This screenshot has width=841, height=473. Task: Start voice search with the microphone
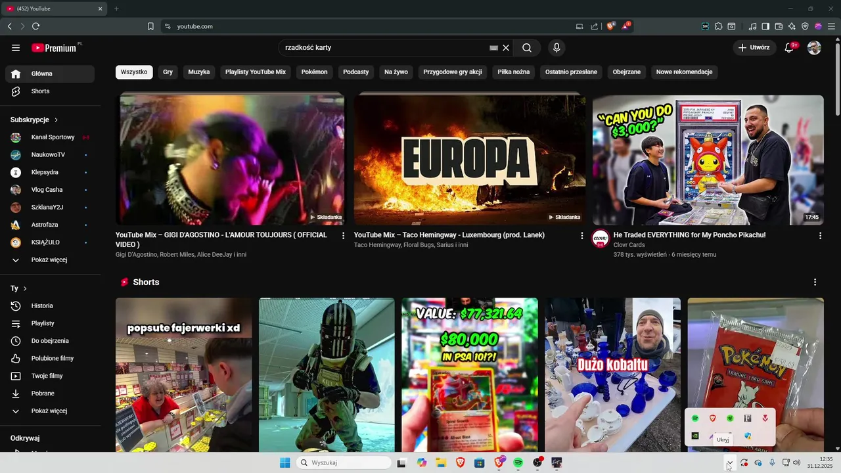[x=557, y=48]
